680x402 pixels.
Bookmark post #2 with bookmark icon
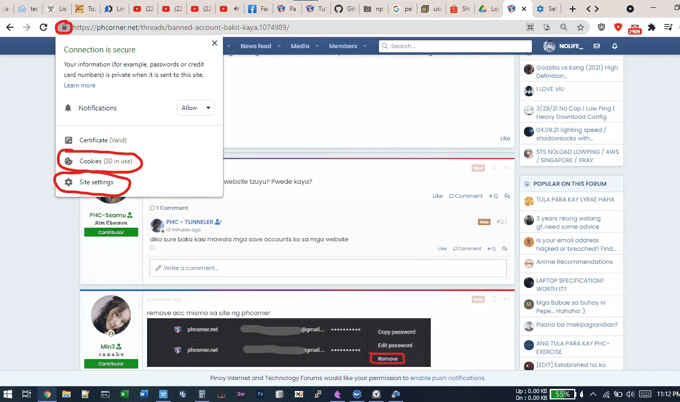pyautogui.click(x=494, y=168)
